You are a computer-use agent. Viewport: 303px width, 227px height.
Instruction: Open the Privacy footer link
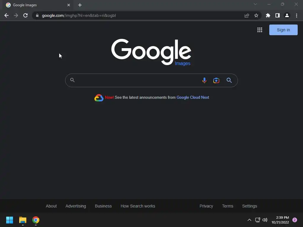(x=206, y=206)
